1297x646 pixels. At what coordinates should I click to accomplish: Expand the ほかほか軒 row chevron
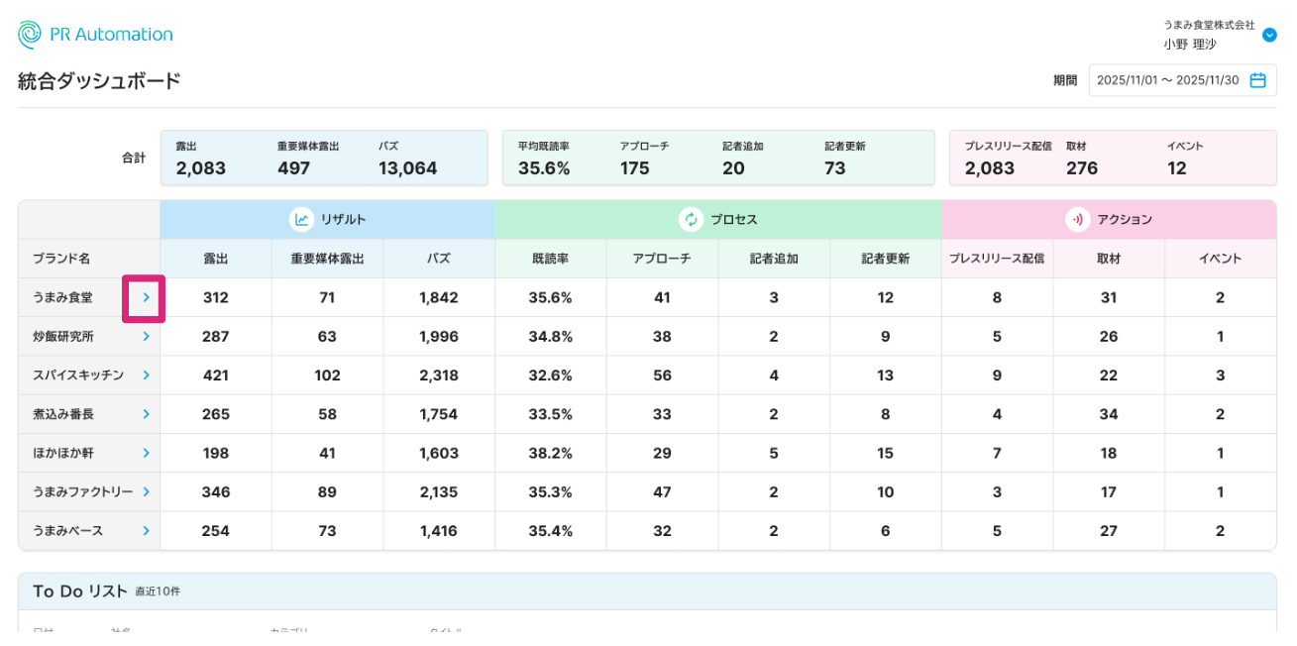(x=146, y=453)
